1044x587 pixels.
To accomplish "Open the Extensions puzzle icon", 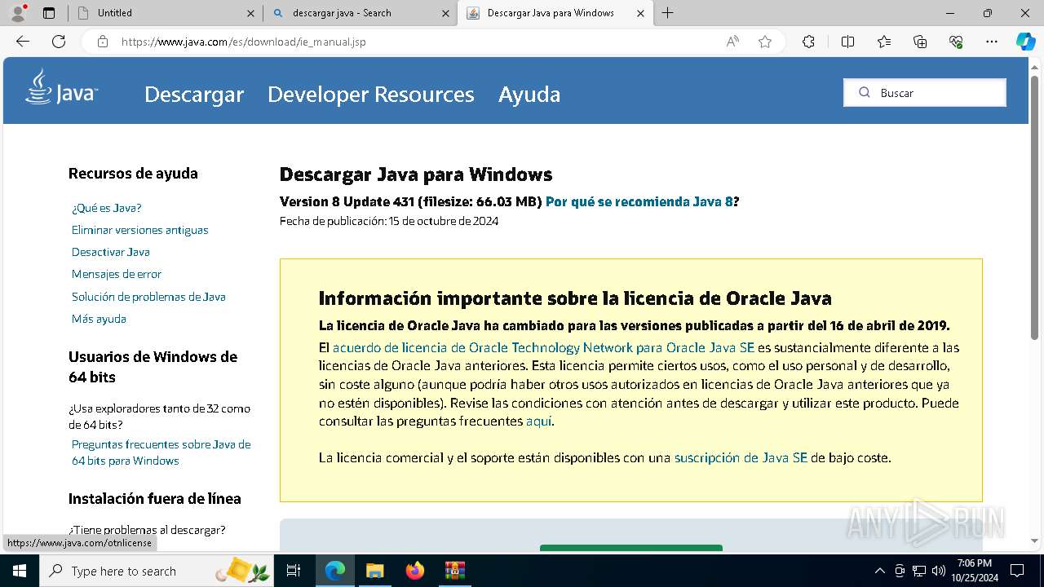I will [808, 42].
